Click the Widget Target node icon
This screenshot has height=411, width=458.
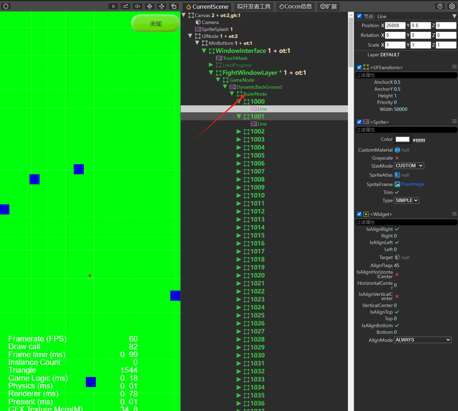tap(397, 257)
